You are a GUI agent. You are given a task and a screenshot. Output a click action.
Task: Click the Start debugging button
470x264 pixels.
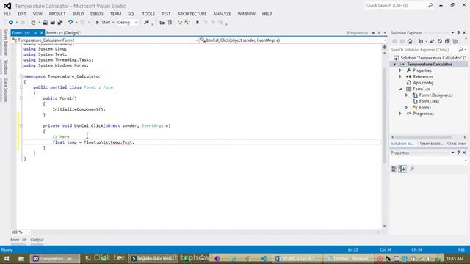[x=103, y=23]
